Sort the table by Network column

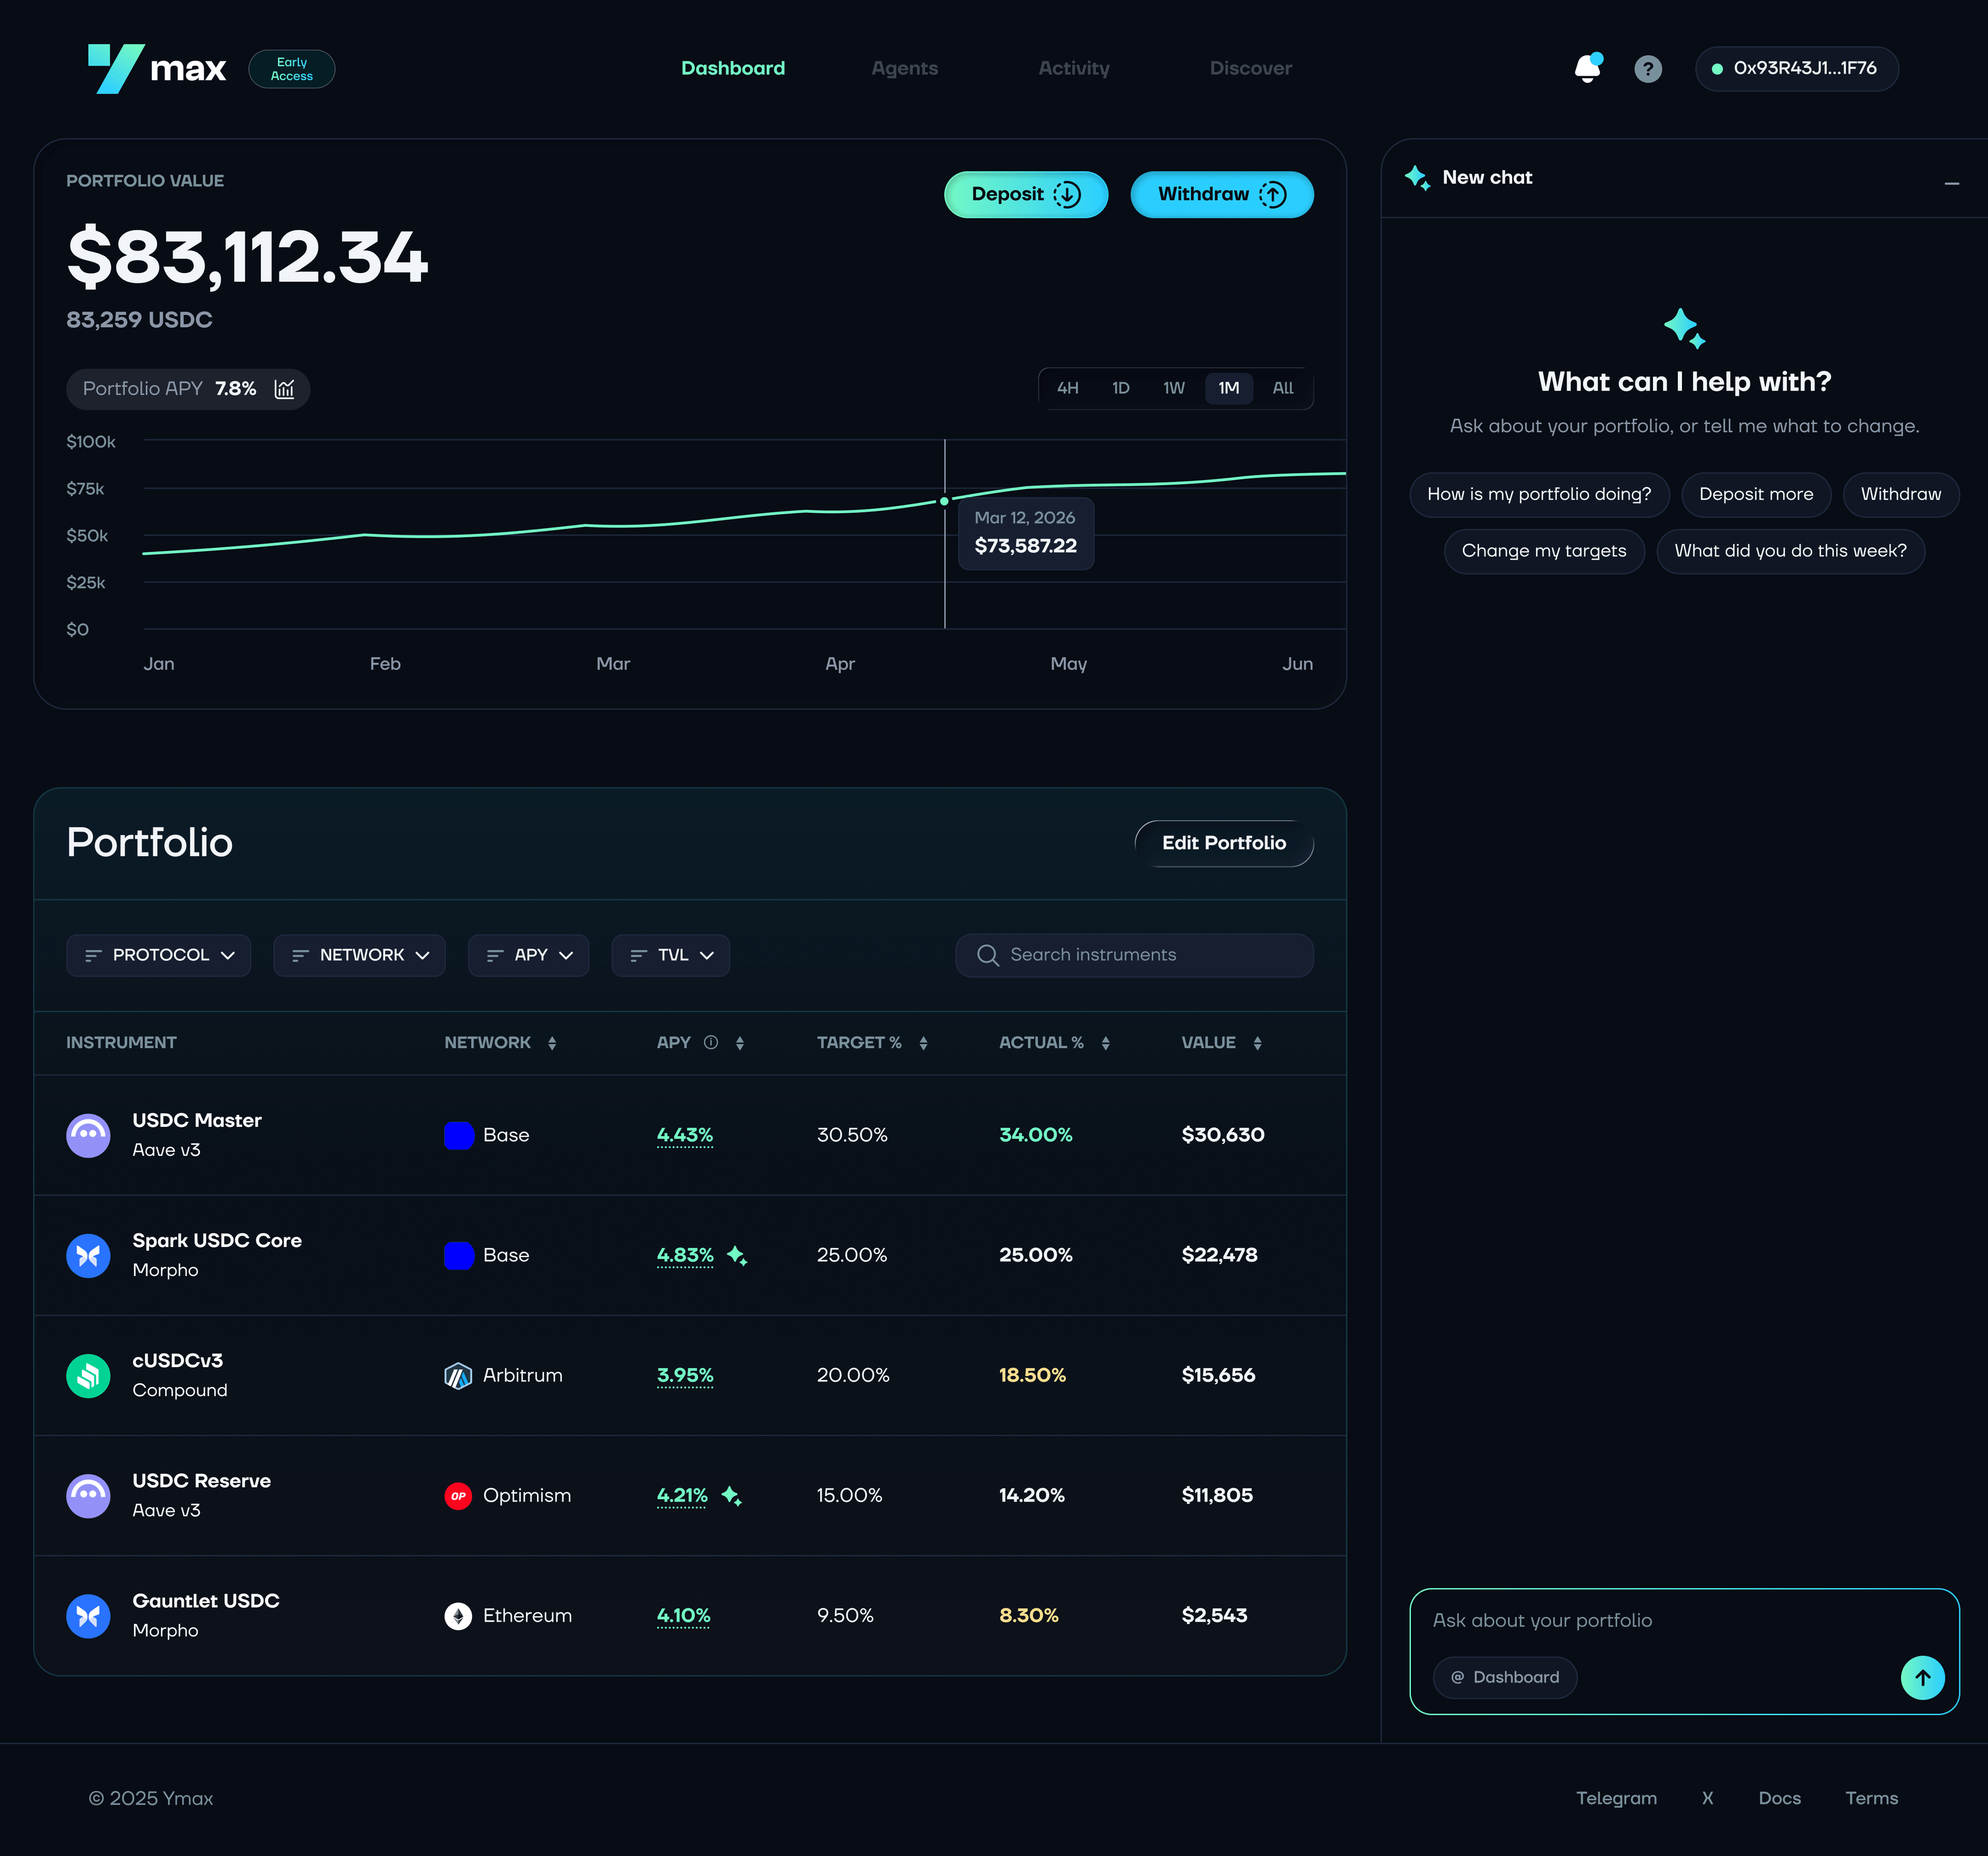pyautogui.click(x=552, y=1043)
